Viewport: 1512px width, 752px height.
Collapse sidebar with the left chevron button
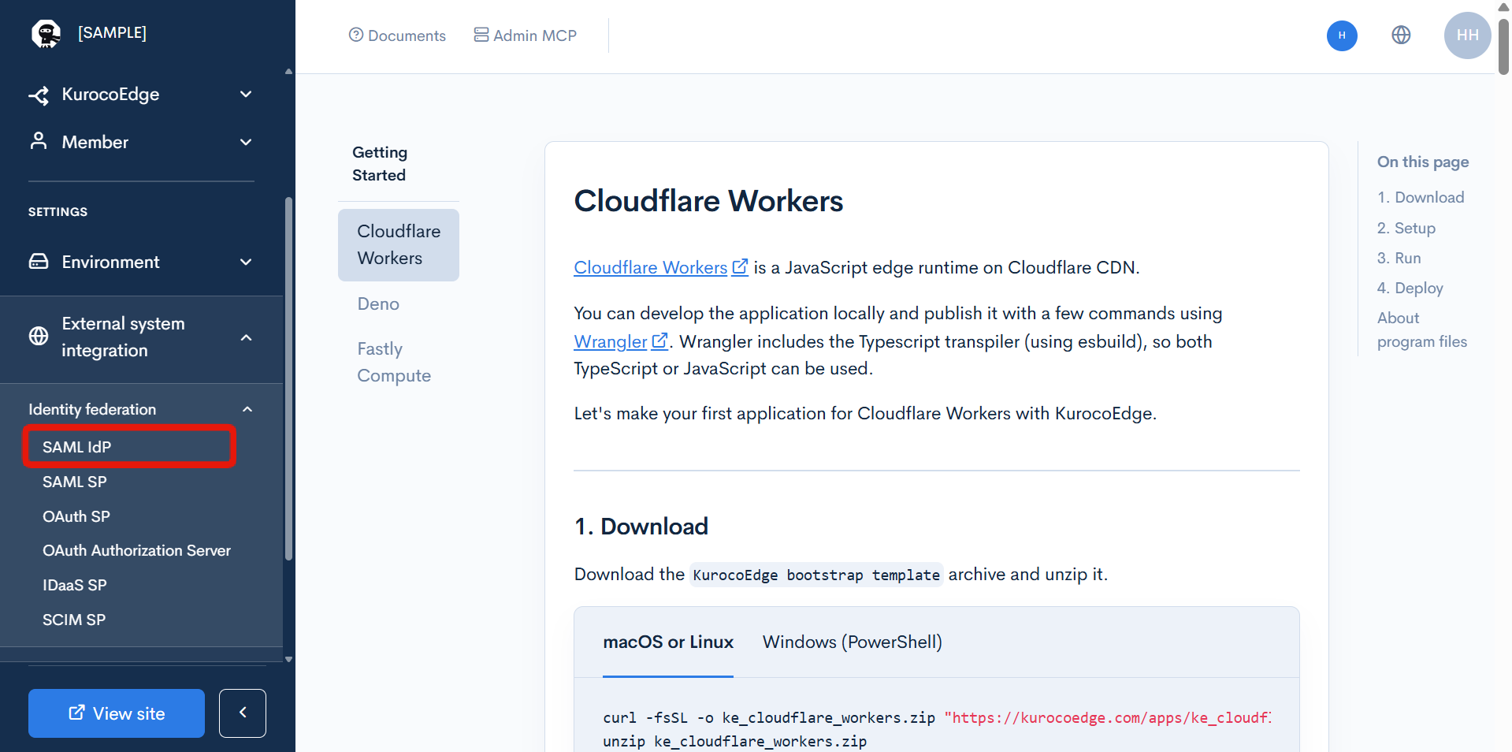243,713
